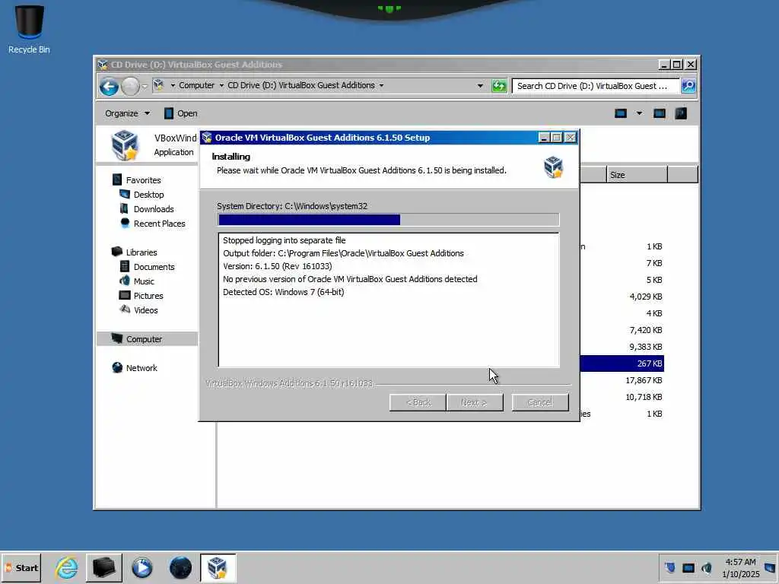The image size is (779, 584).
Task: Open the Recycle Bin desktop icon
Action: (x=30, y=29)
